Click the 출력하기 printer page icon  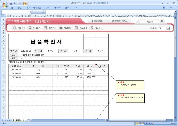45,28
